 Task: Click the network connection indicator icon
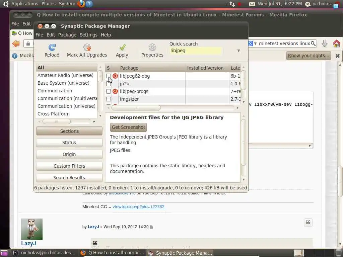(x=232, y=4)
